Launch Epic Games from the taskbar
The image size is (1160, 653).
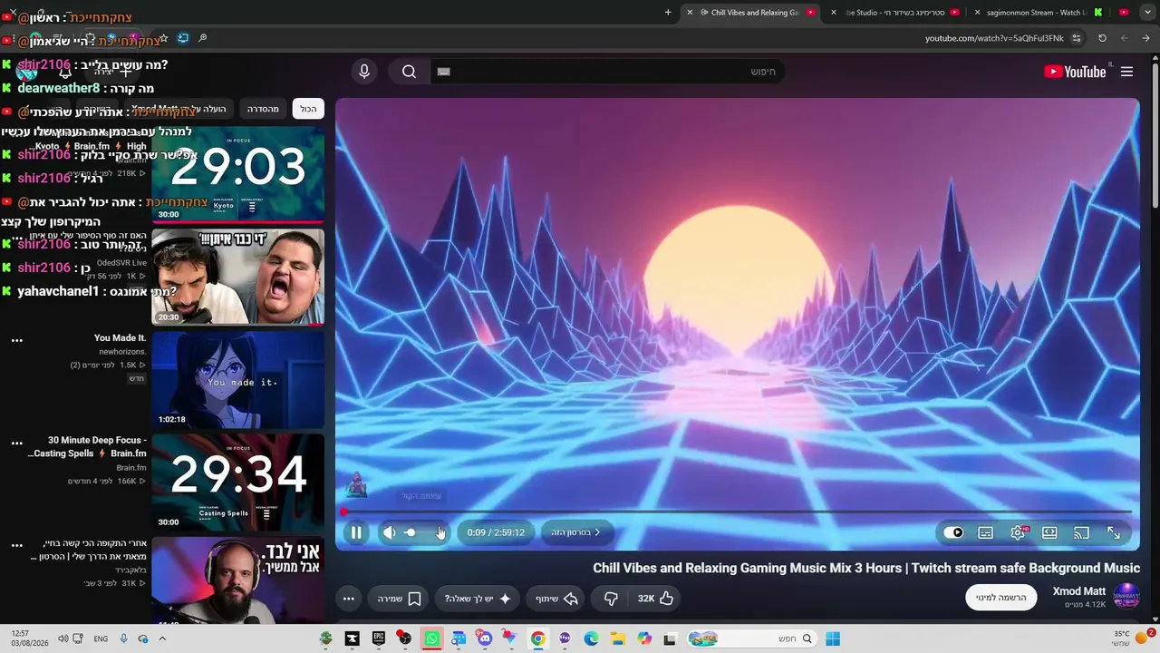click(379, 638)
